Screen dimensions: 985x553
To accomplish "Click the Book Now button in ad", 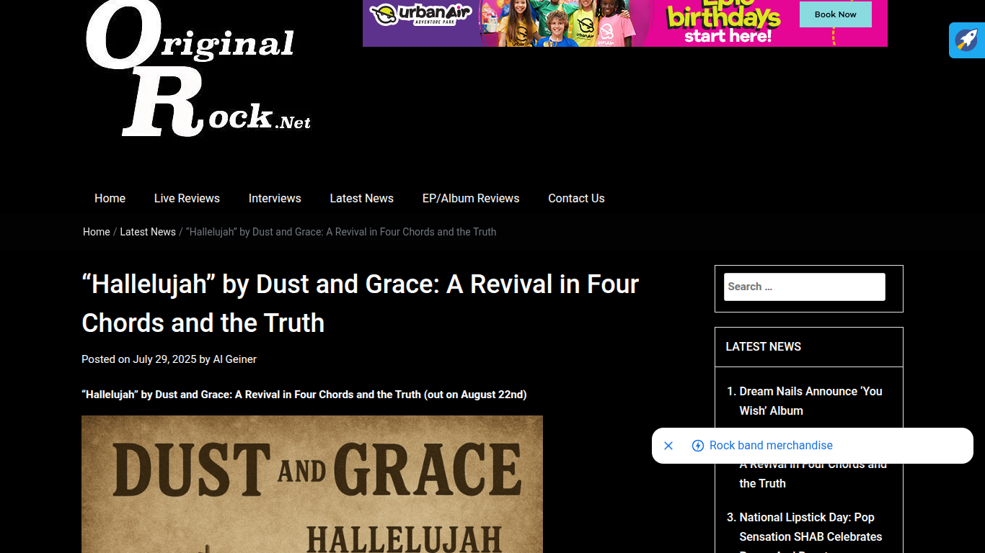I will click(x=835, y=14).
